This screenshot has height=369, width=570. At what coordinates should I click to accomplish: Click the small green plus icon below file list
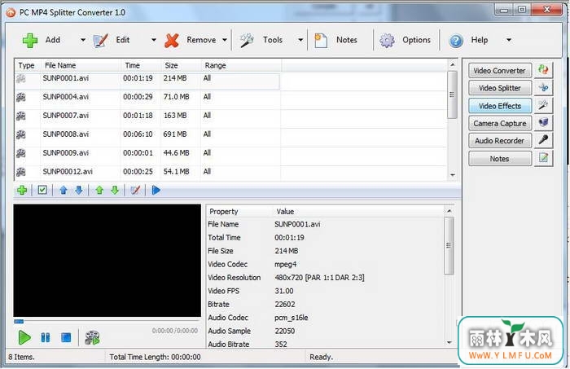click(x=22, y=190)
